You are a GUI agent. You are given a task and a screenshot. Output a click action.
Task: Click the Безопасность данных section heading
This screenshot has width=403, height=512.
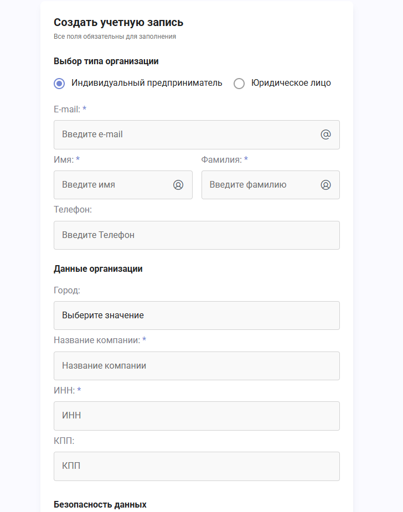(x=100, y=504)
